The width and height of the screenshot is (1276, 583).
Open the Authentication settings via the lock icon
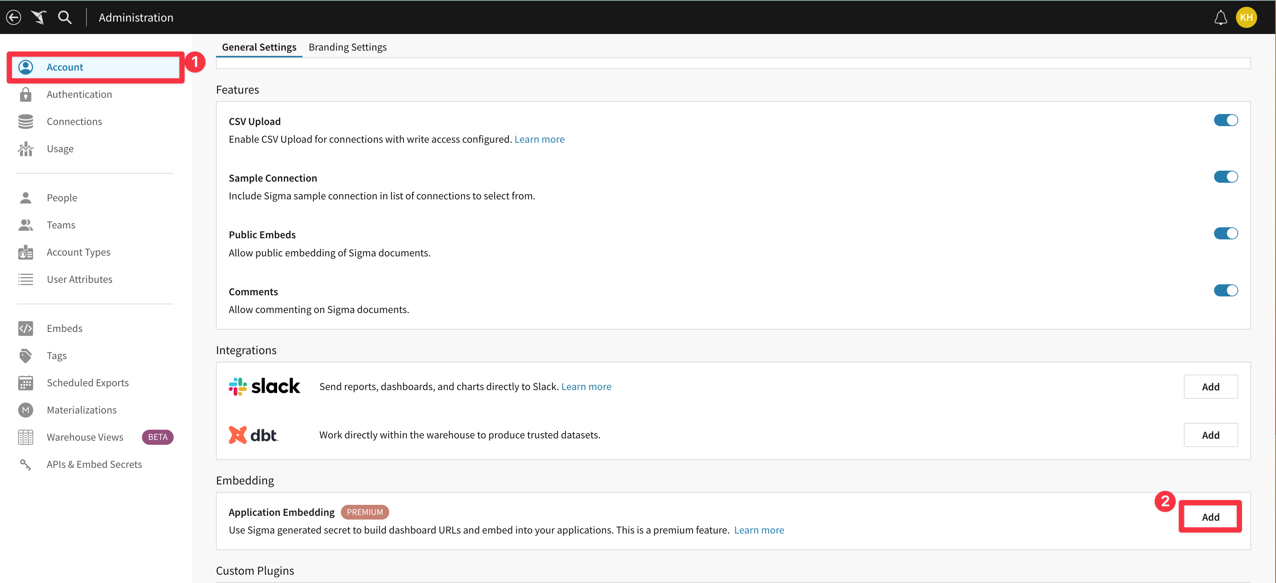click(25, 94)
